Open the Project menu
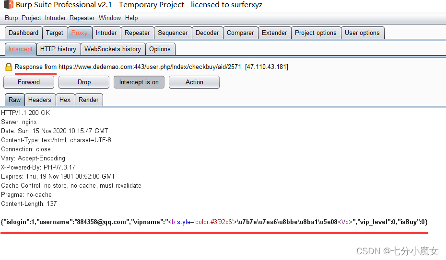The width and height of the screenshot is (446, 260). click(31, 18)
